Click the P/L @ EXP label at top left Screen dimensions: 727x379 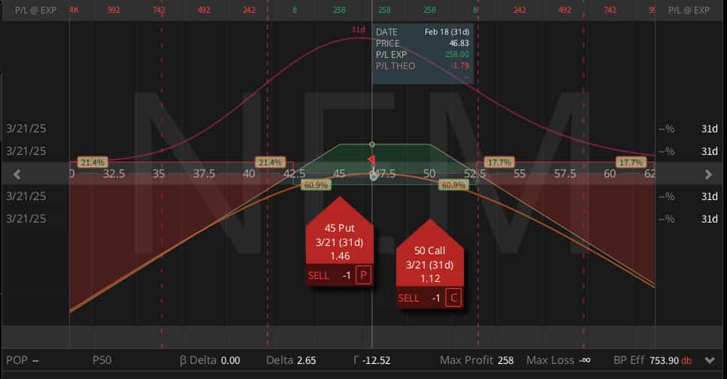(35, 11)
